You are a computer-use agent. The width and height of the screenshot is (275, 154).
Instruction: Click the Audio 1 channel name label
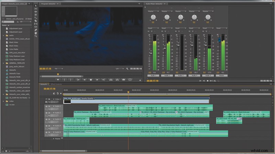coord(153,75)
